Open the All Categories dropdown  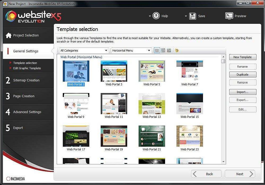83,50
